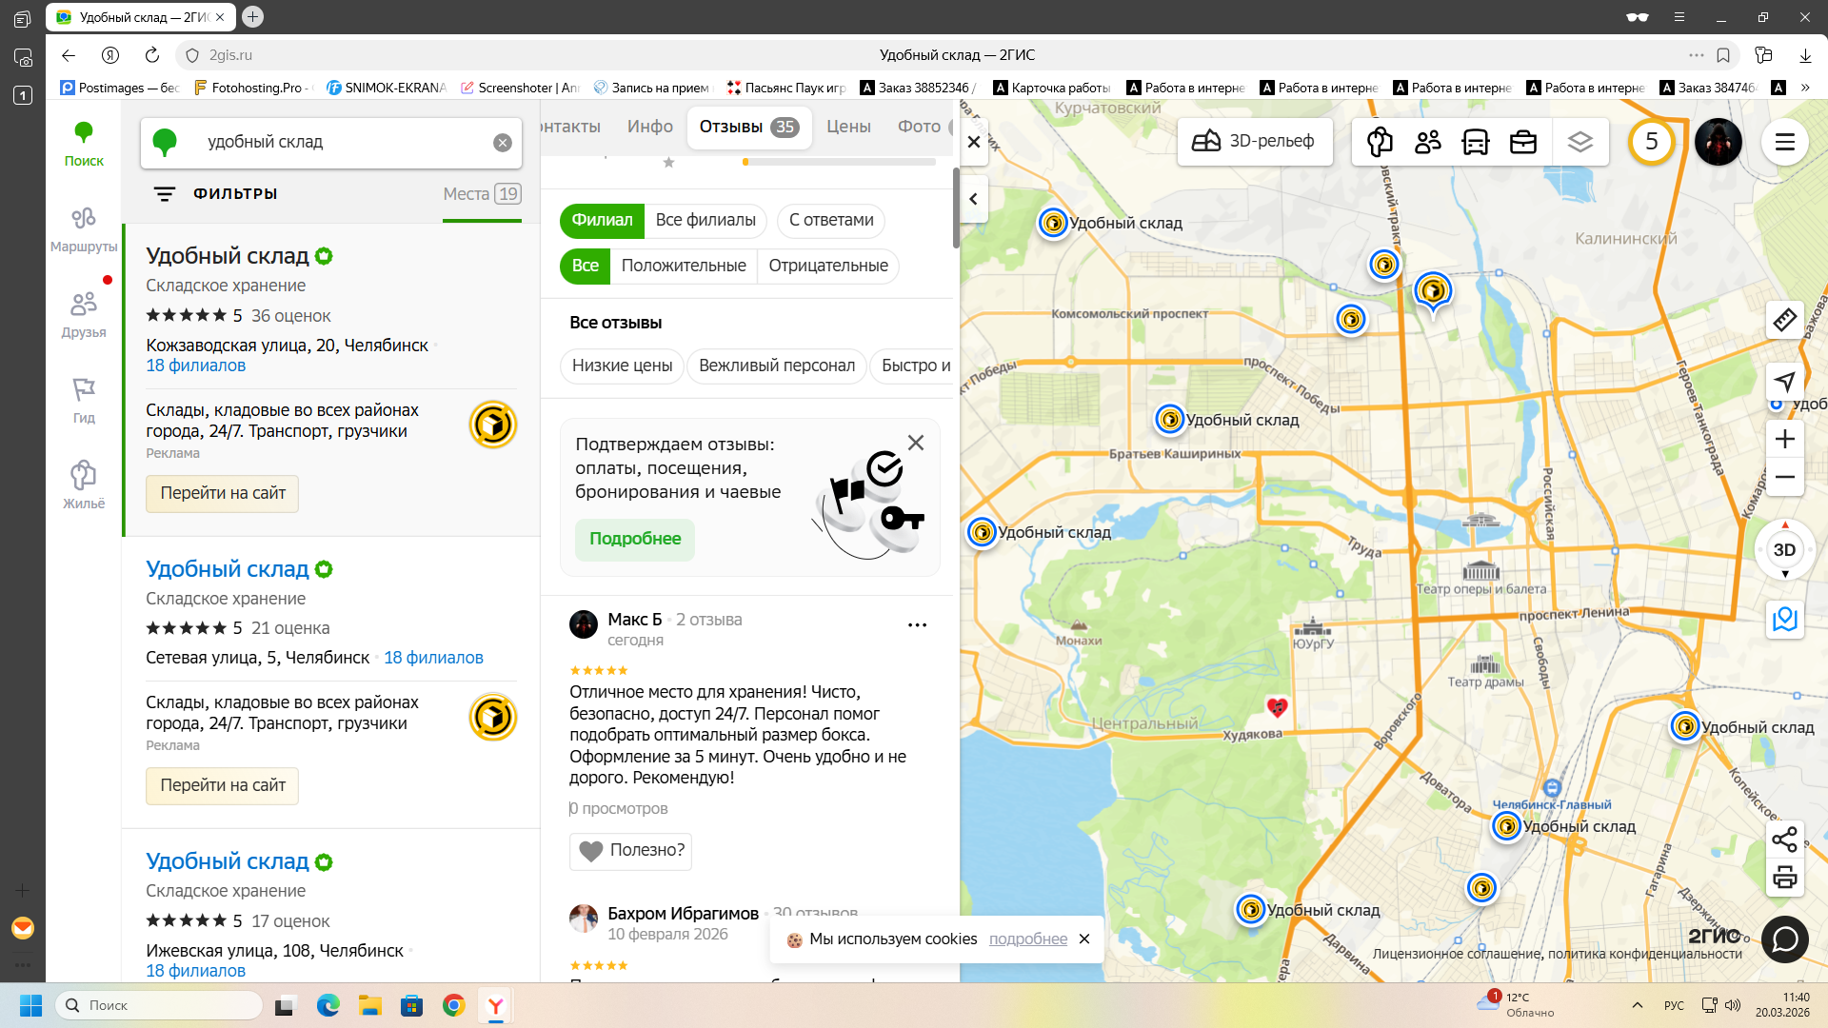Switch reviews to Все филиалы
This screenshot has height=1028, width=1828.
(705, 220)
